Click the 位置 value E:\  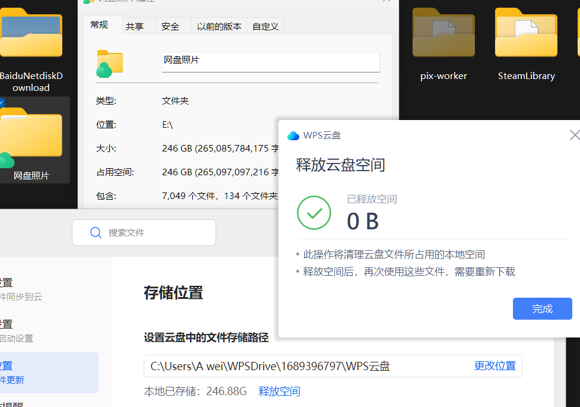point(167,124)
